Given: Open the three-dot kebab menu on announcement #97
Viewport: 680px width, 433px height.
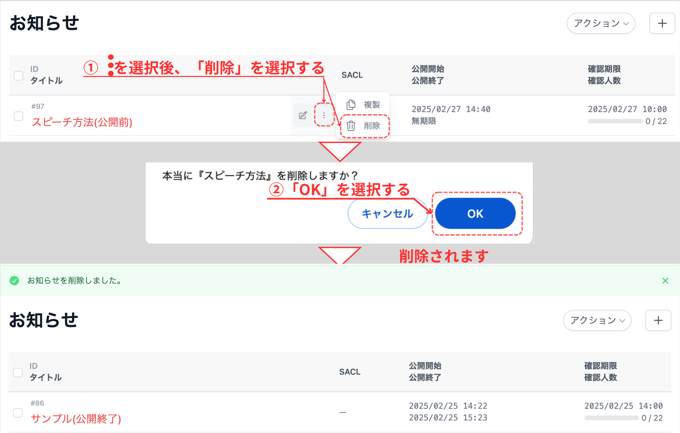Looking at the screenshot, I should [x=324, y=115].
